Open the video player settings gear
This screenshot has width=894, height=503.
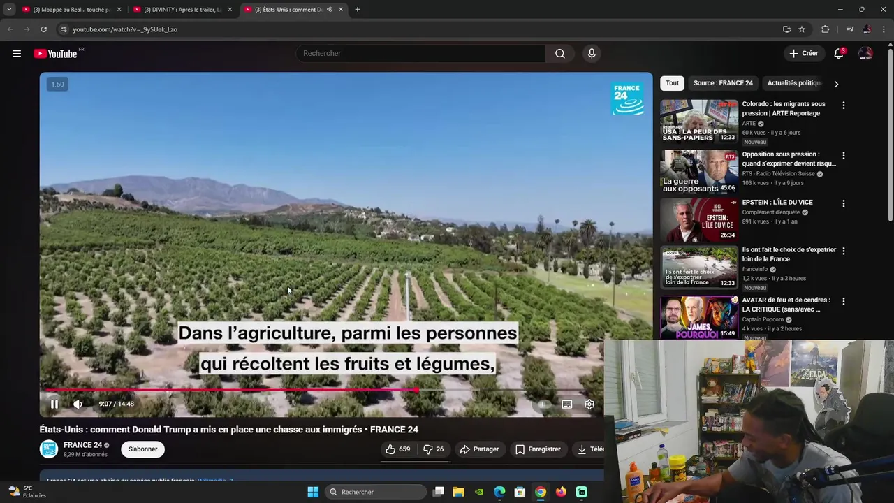[x=589, y=404]
